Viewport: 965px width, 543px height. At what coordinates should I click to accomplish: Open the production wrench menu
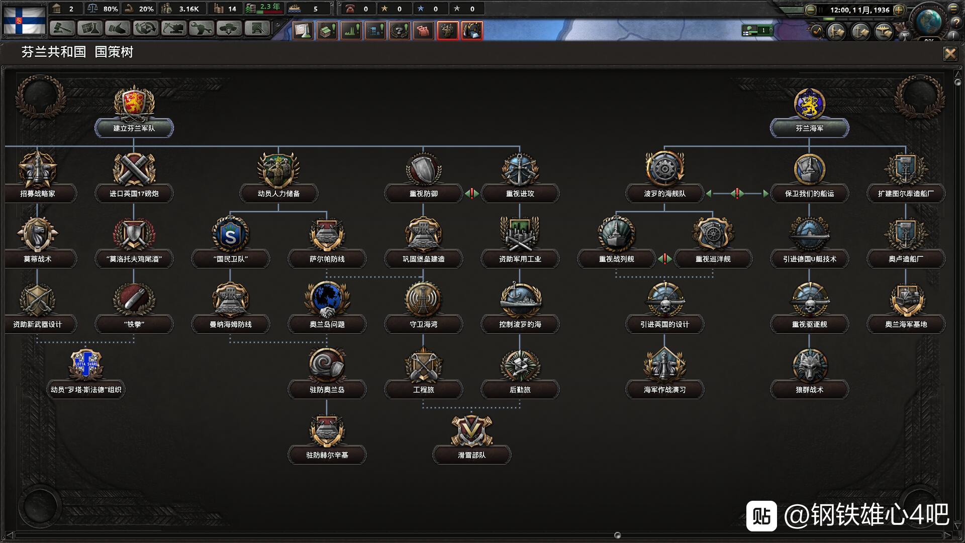pyautogui.click(x=201, y=29)
